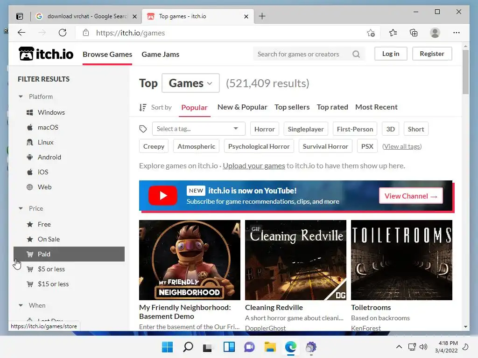Sort by Top sellers
478x358 pixels.
coord(292,107)
